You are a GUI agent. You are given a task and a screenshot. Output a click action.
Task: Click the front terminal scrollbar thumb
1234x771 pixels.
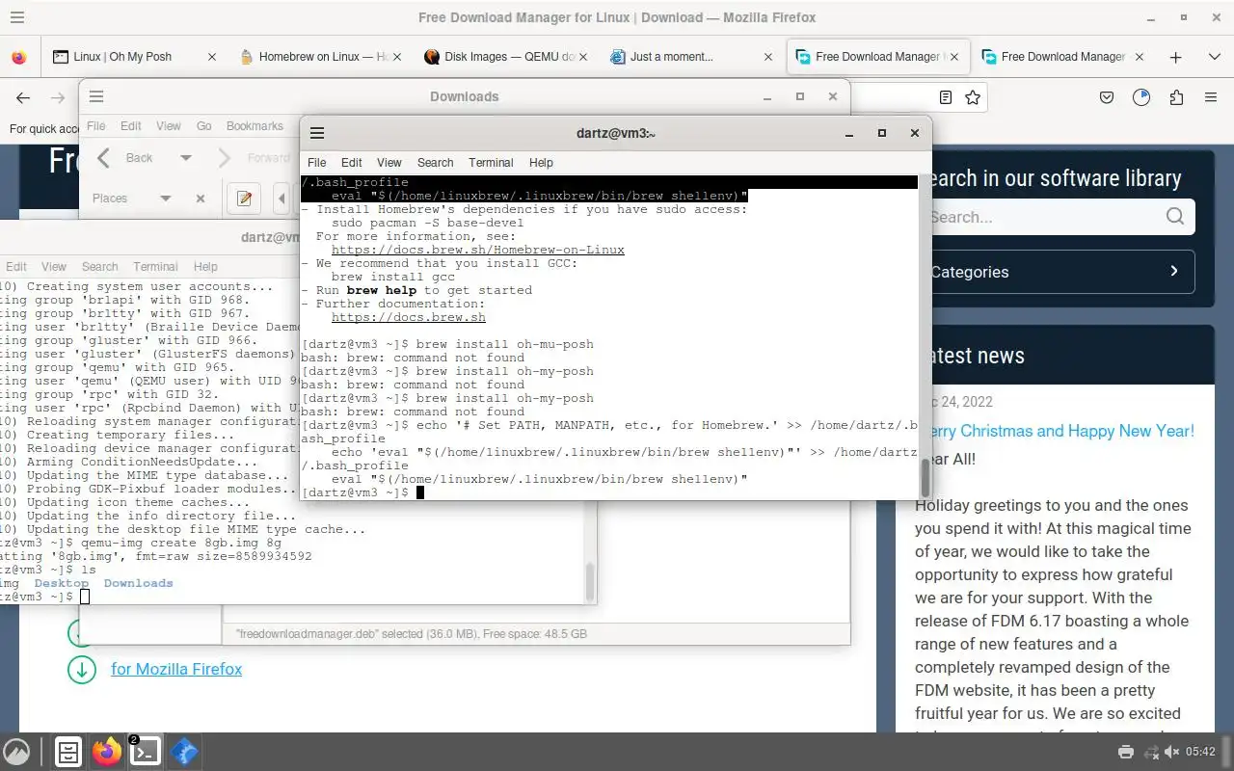click(x=925, y=478)
